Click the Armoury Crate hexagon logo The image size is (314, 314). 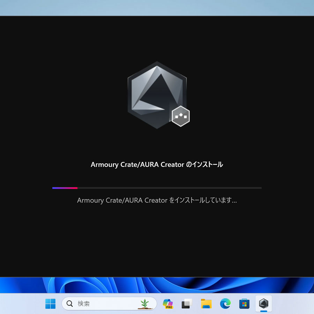(x=157, y=95)
